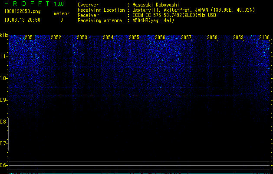Select receiver ICOM IC-575 frequency text
The image size is (273, 174).
click(x=174, y=15)
